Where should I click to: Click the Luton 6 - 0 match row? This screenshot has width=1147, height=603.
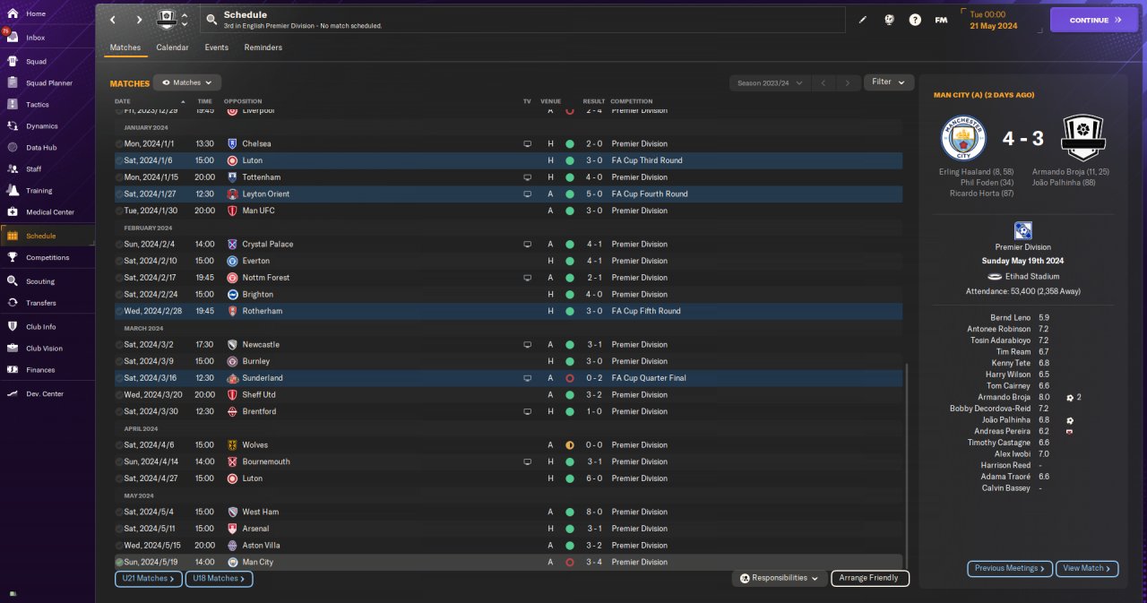click(508, 478)
